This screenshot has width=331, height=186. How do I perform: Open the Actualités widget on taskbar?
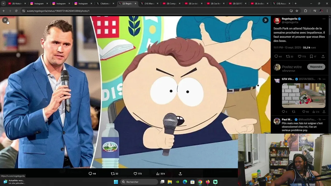coord(14,182)
